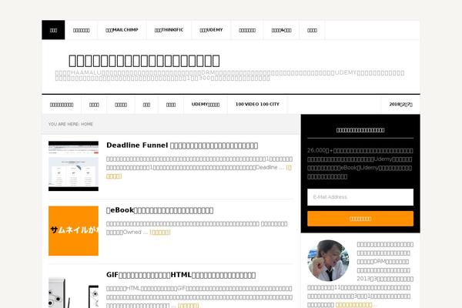Screen dimensions: 462x308
Task: Select the UDEMY item in the secondary menu
Action: click(x=206, y=105)
